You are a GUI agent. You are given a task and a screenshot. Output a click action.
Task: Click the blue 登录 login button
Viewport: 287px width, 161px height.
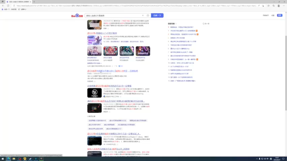pos(280,15)
